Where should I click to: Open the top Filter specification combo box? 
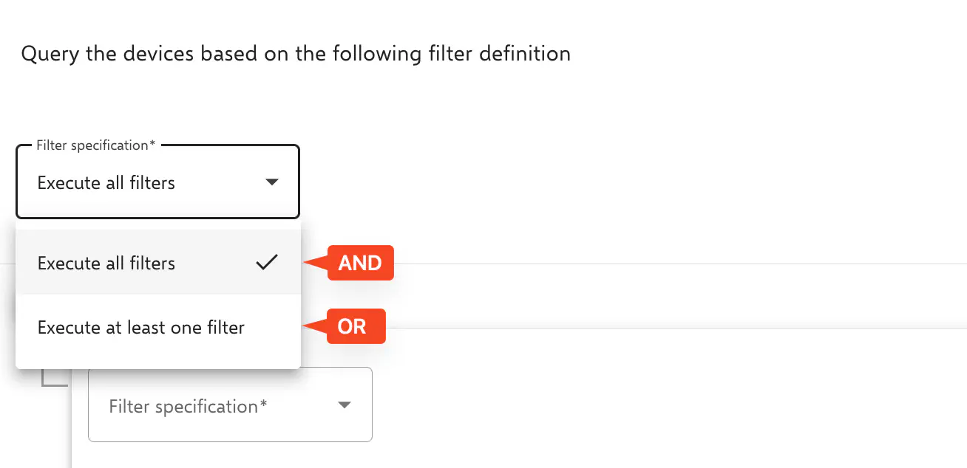(157, 182)
